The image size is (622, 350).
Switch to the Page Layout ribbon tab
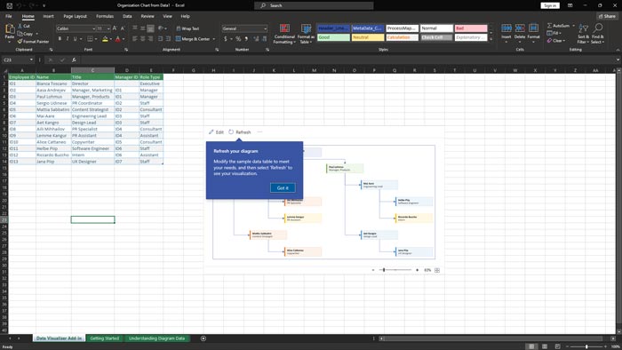point(75,16)
